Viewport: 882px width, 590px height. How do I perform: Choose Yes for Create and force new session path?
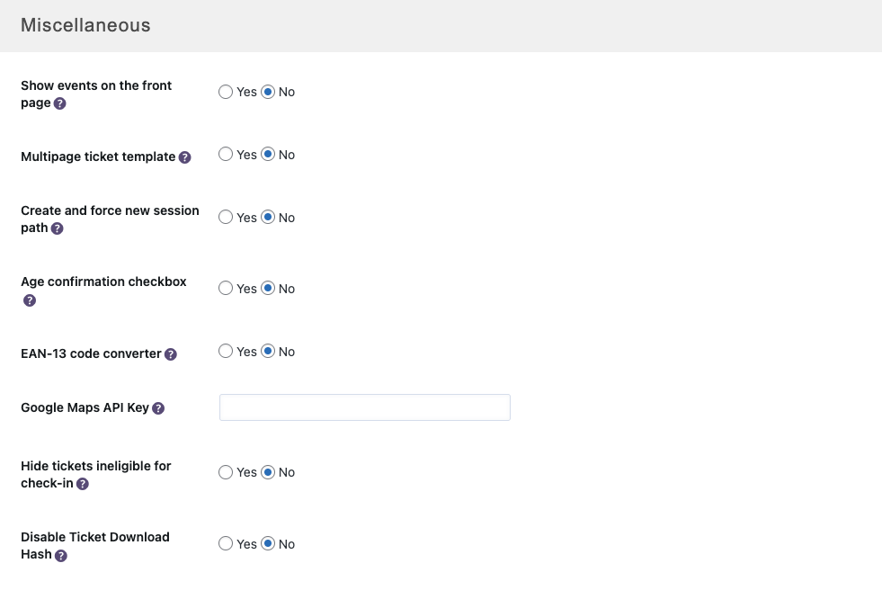[226, 218]
